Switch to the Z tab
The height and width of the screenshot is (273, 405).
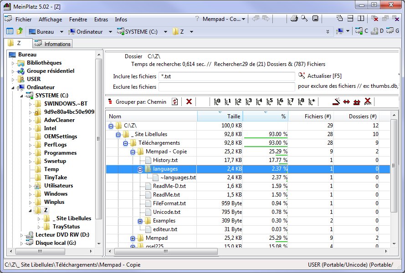(18, 43)
